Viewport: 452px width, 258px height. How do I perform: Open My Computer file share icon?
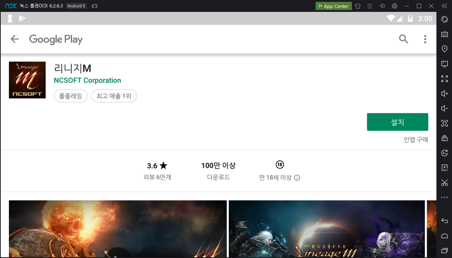click(x=444, y=64)
